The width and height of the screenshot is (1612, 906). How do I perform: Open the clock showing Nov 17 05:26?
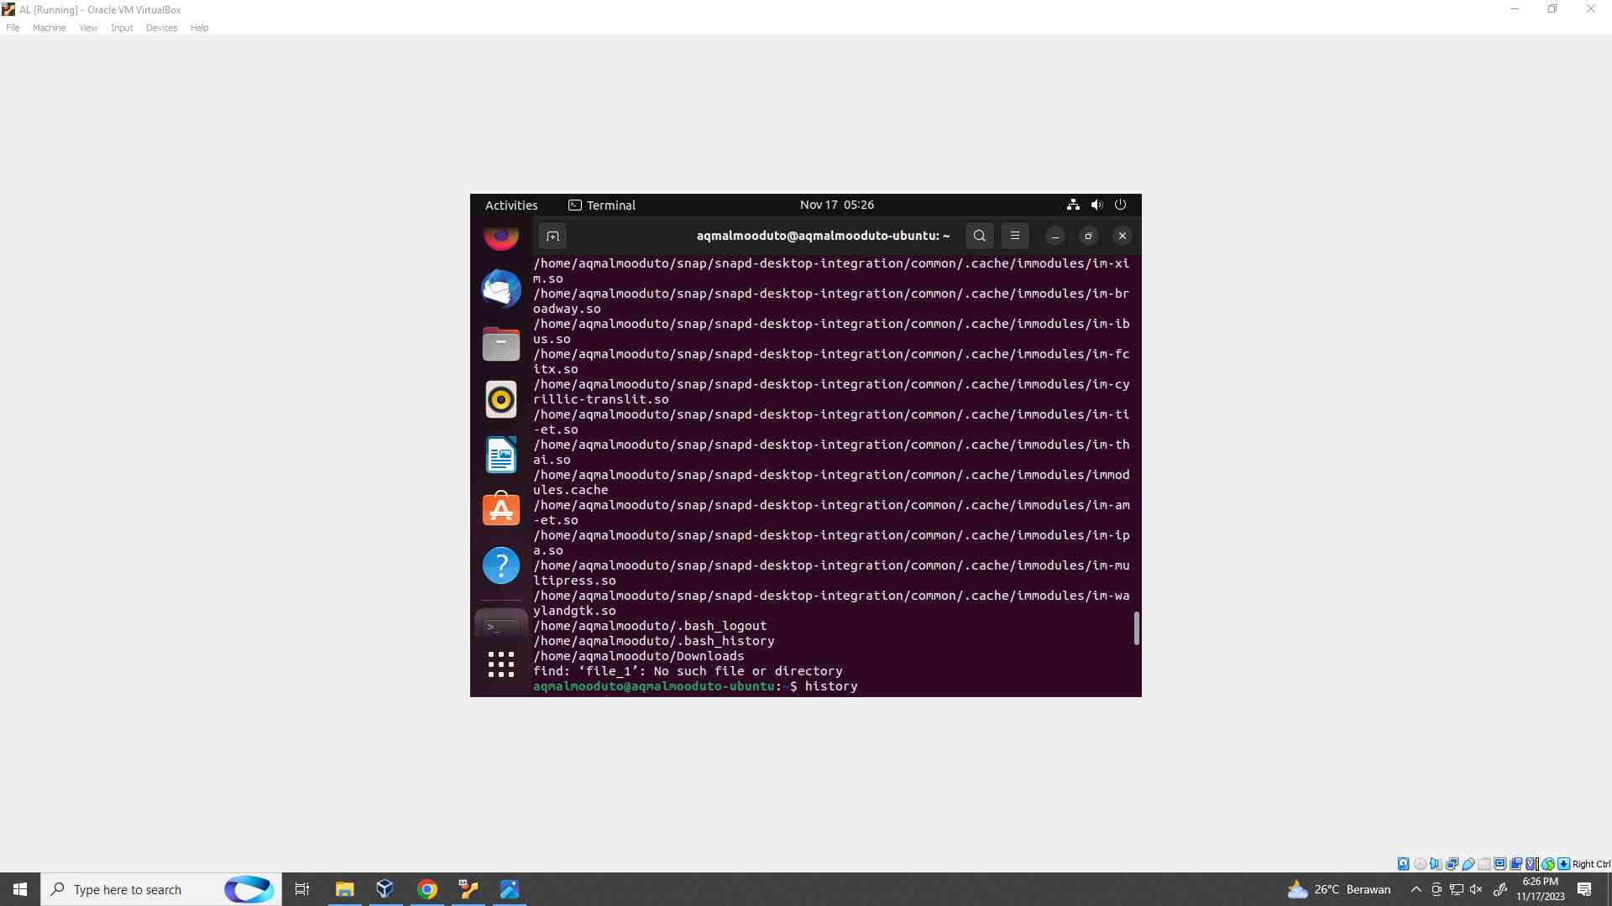(837, 205)
